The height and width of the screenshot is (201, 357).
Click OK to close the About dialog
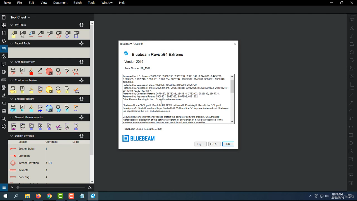coord(228,144)
